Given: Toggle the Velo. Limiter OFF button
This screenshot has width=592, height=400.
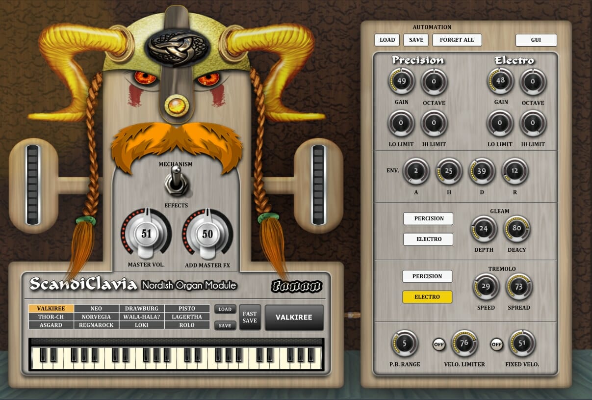Looking at the screenshot, I should [x=438, y=345].
